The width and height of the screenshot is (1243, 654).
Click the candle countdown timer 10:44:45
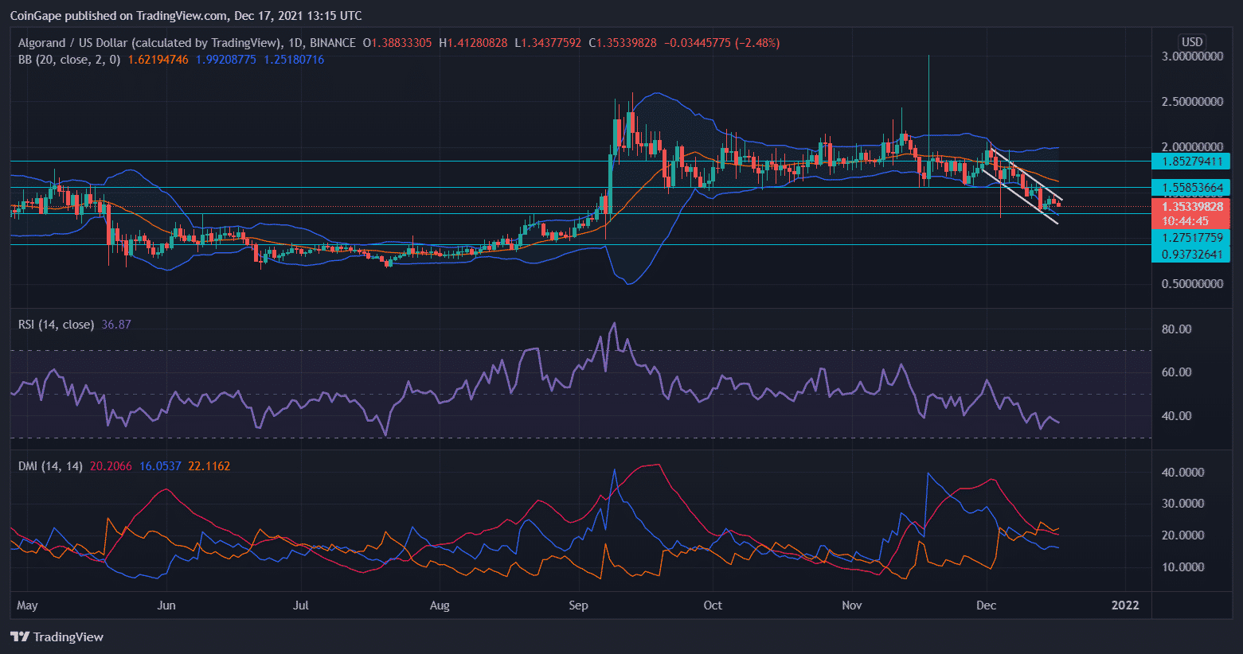[1185, 221]
